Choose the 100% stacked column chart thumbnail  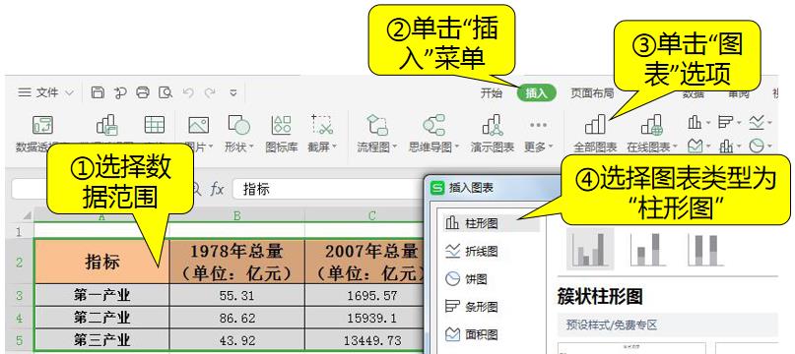pos(705,249)
